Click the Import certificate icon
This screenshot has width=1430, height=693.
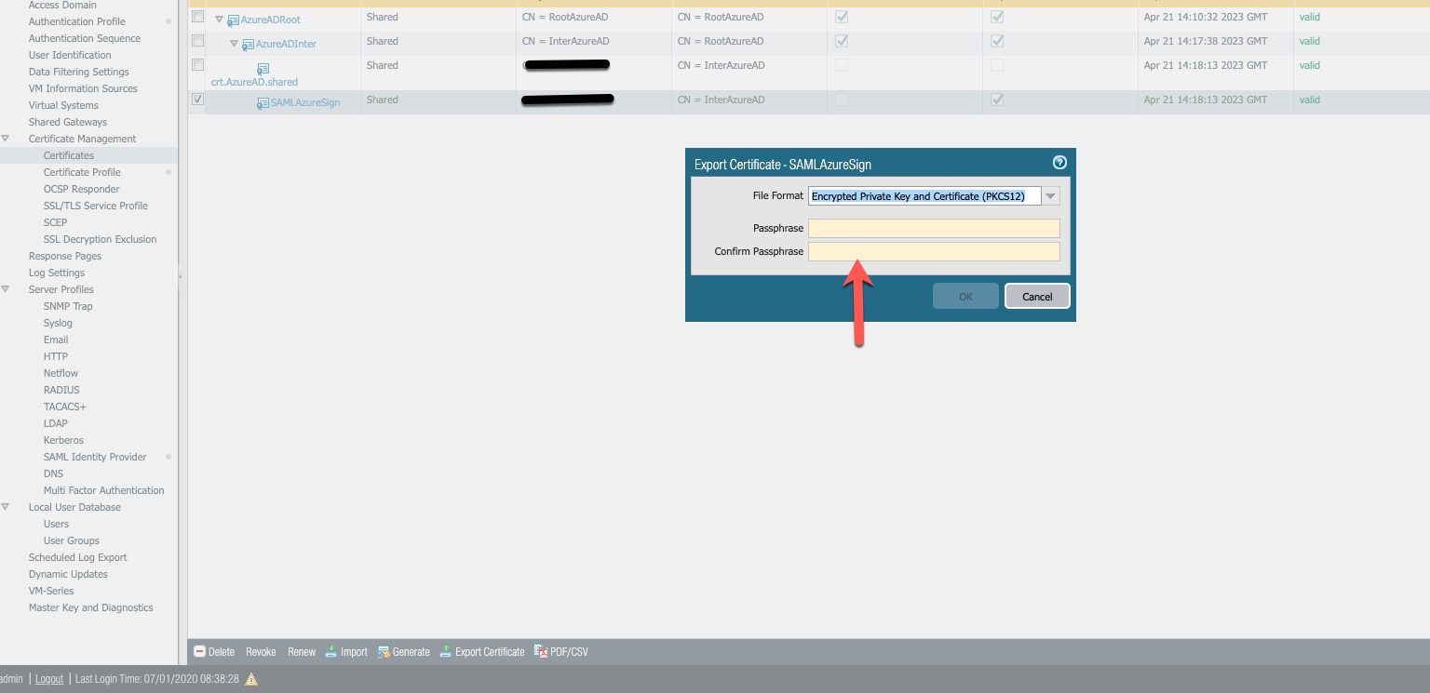click(331, 652)
